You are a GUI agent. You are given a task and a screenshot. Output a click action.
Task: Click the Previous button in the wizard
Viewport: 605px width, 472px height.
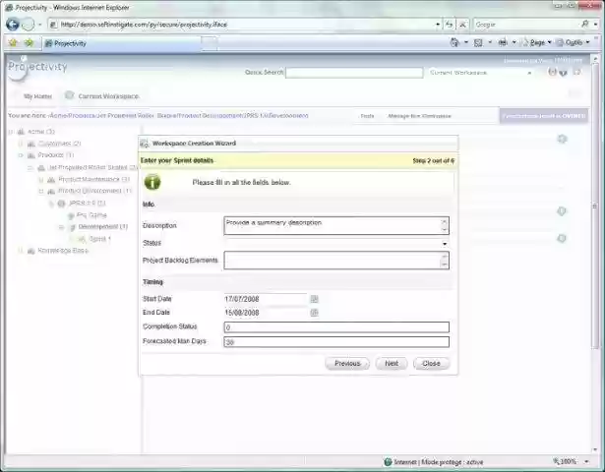347,363
